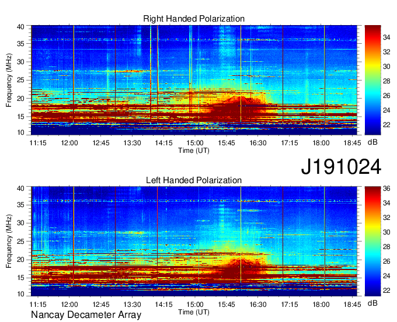This screenshot has width=397, height=322.
Task: Click the 25 MHz tick on Right Handed plot
Action: click(20, 80)
